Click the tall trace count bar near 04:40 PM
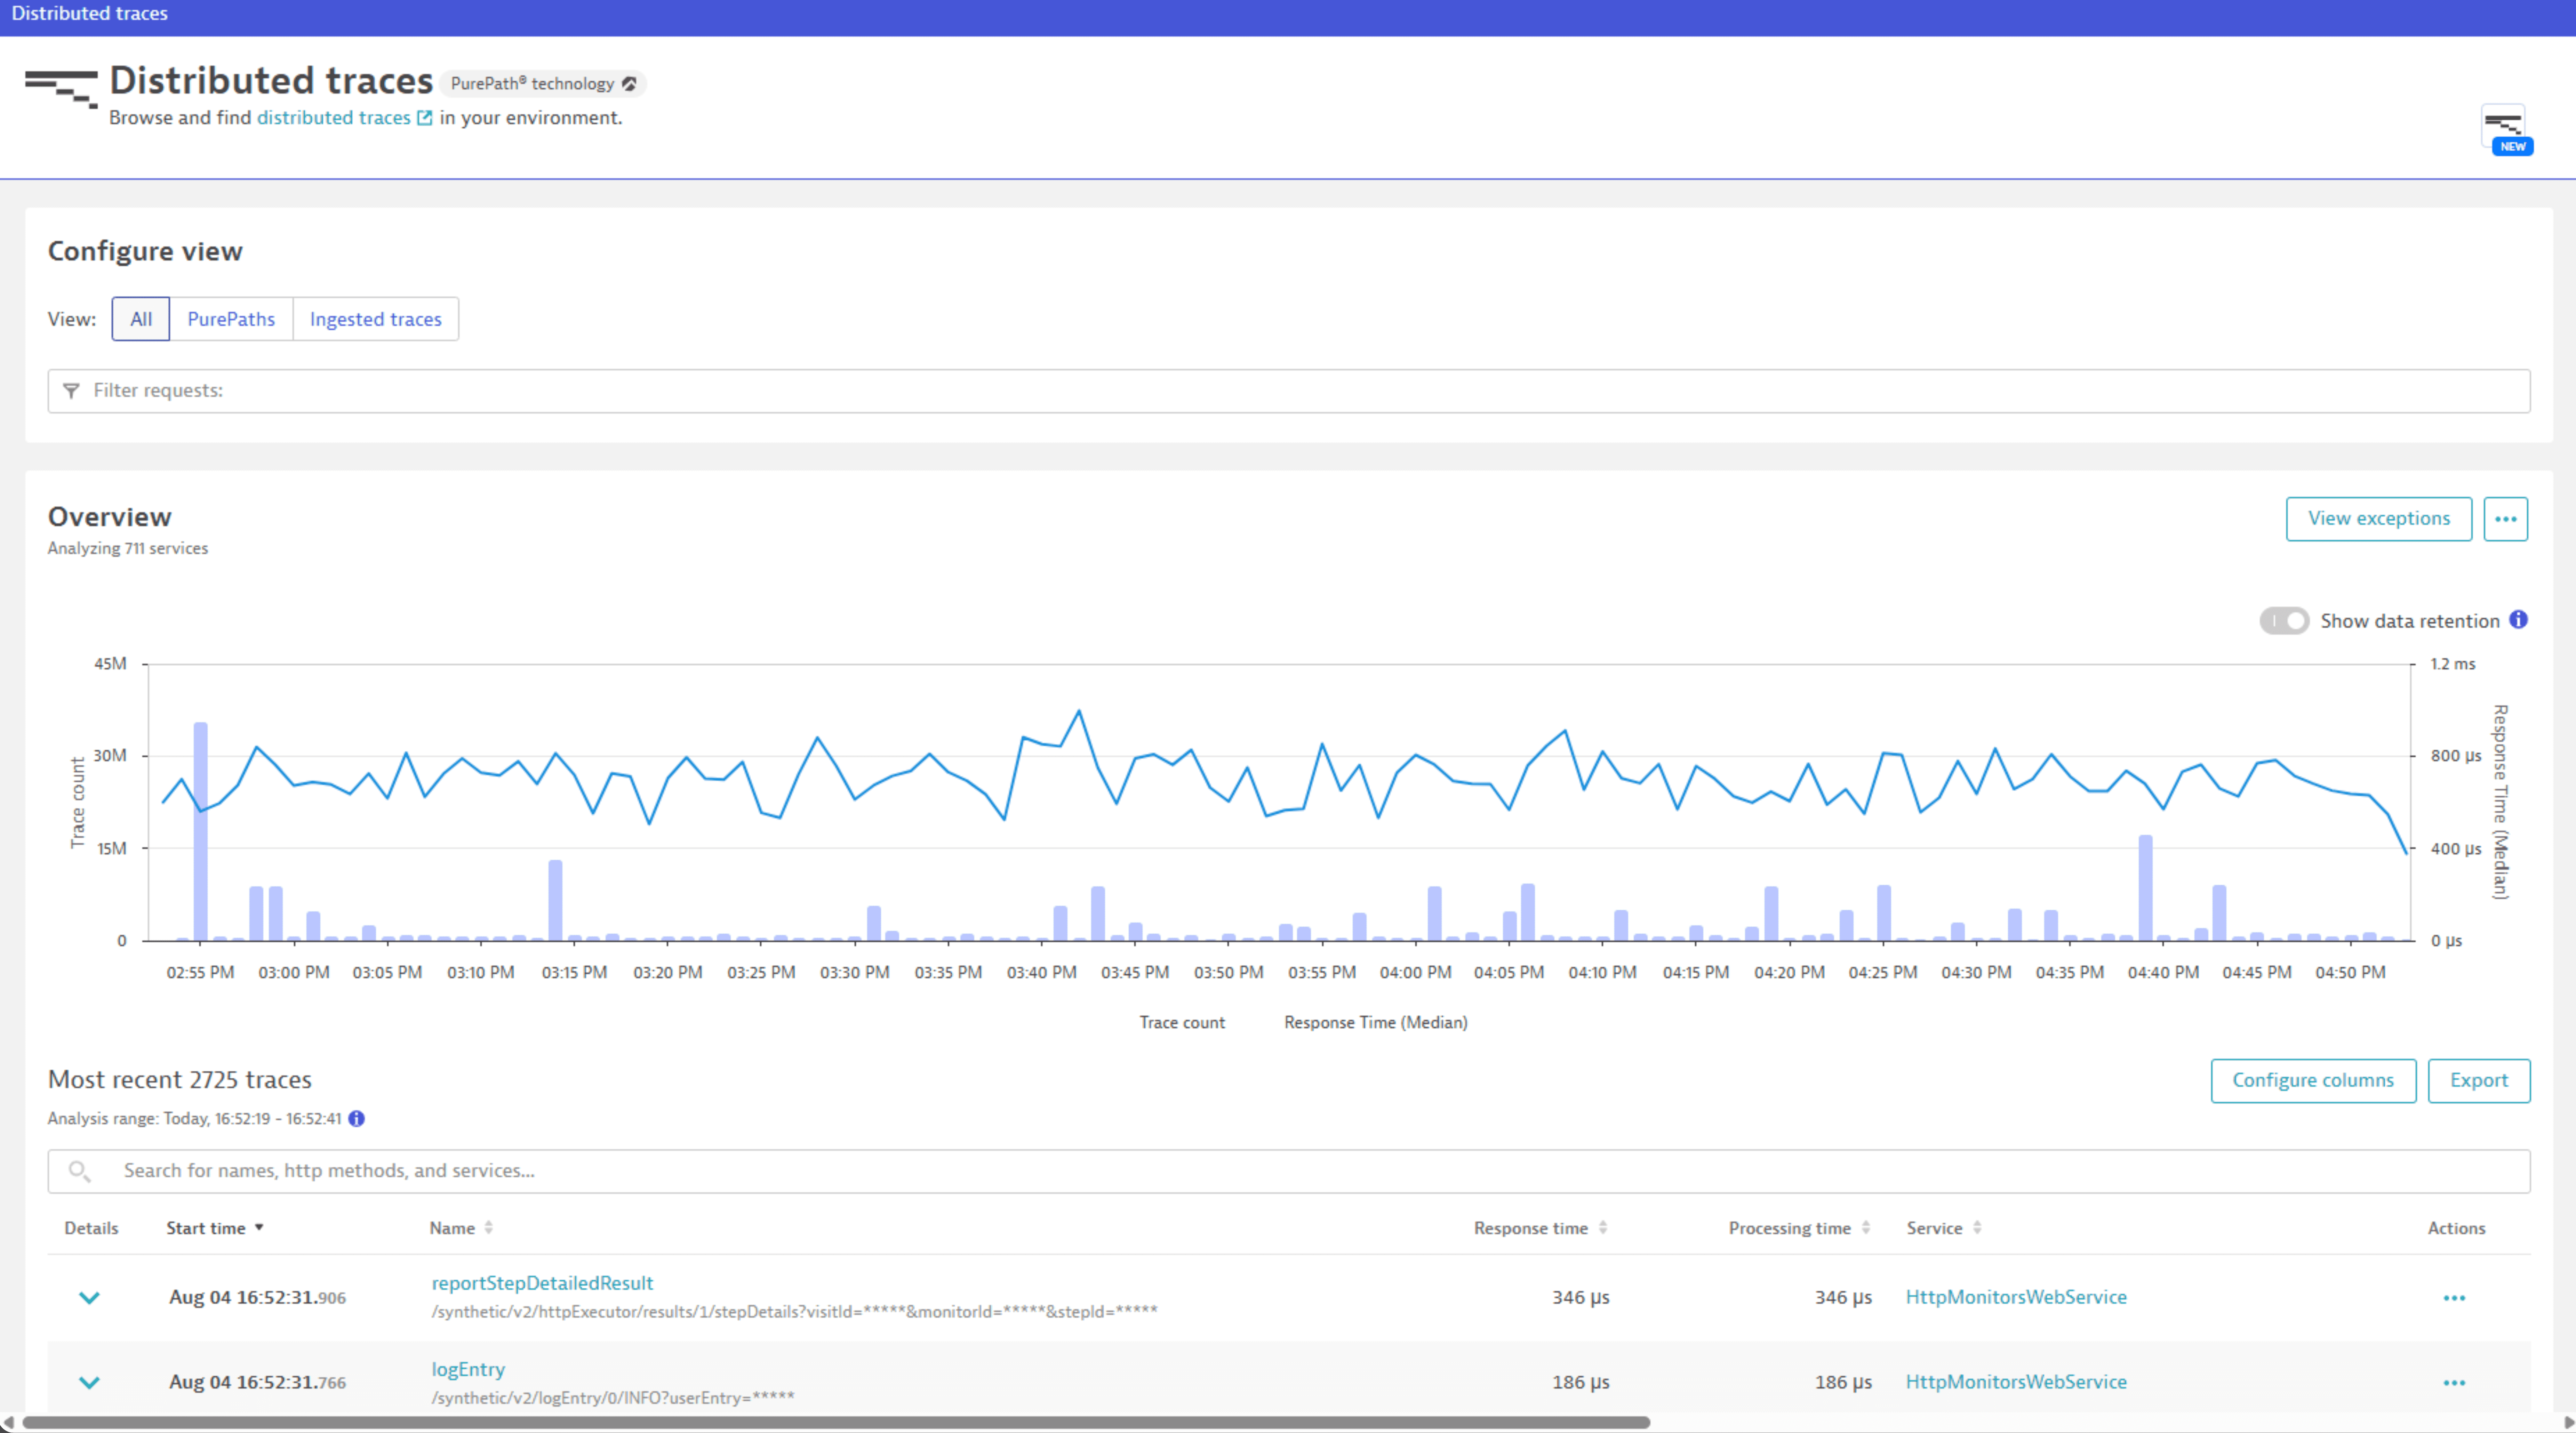 click(2145, 888)
